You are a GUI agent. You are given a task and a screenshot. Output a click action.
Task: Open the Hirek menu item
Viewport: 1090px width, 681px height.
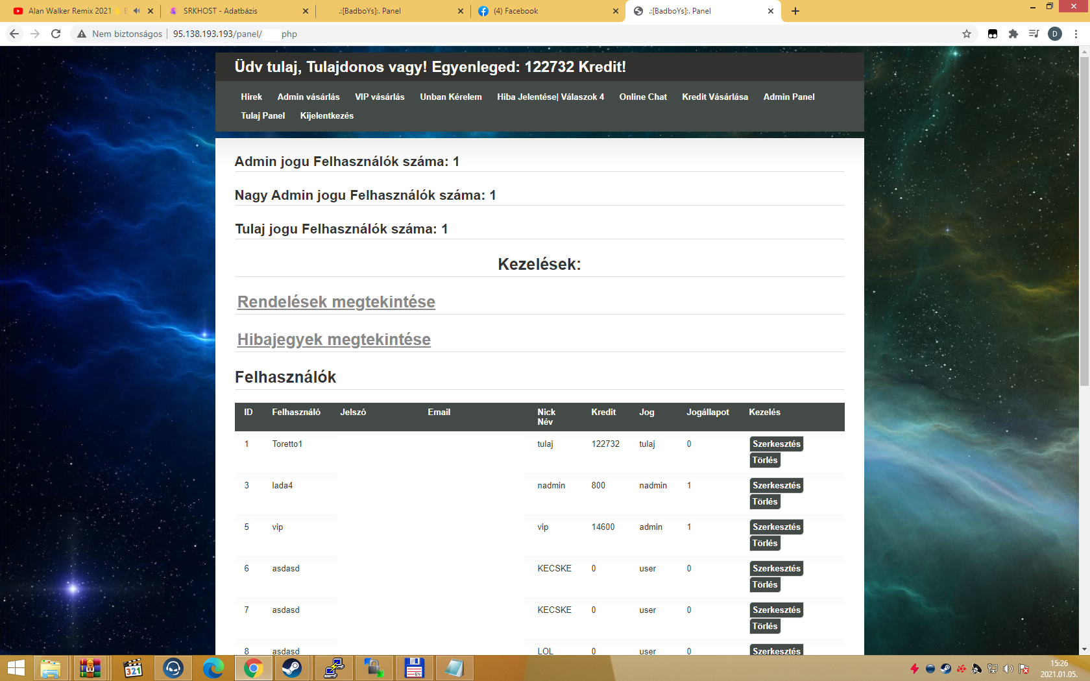(x=251, y=97)
